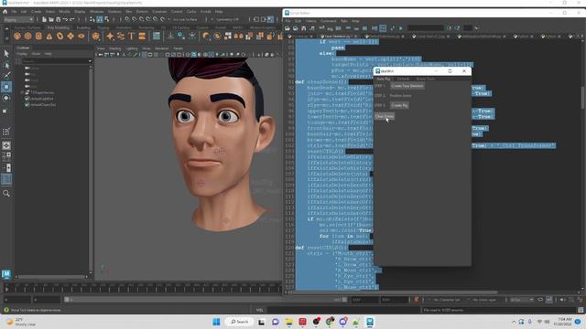Open File Explorer from the taskbar
The image size is (586, 329).
[x=289, y=322]
